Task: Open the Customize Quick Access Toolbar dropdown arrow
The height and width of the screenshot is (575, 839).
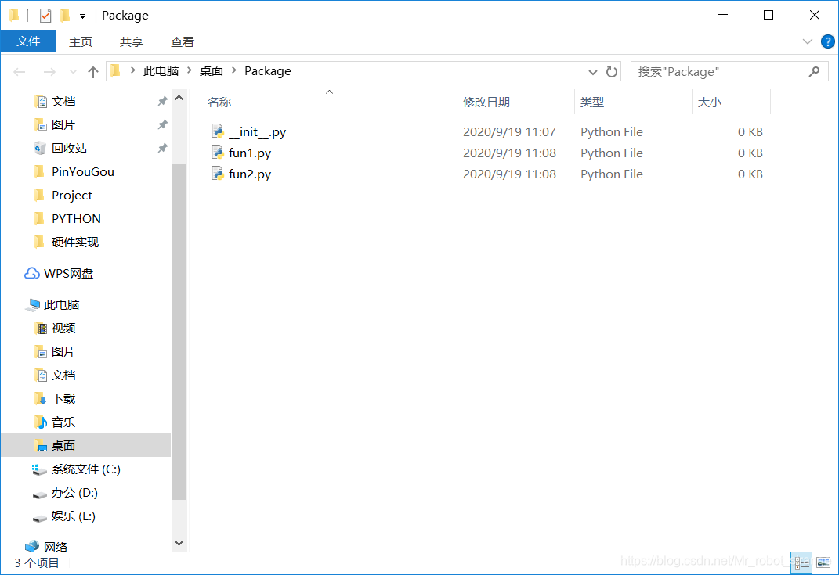Action: [82, 16]
